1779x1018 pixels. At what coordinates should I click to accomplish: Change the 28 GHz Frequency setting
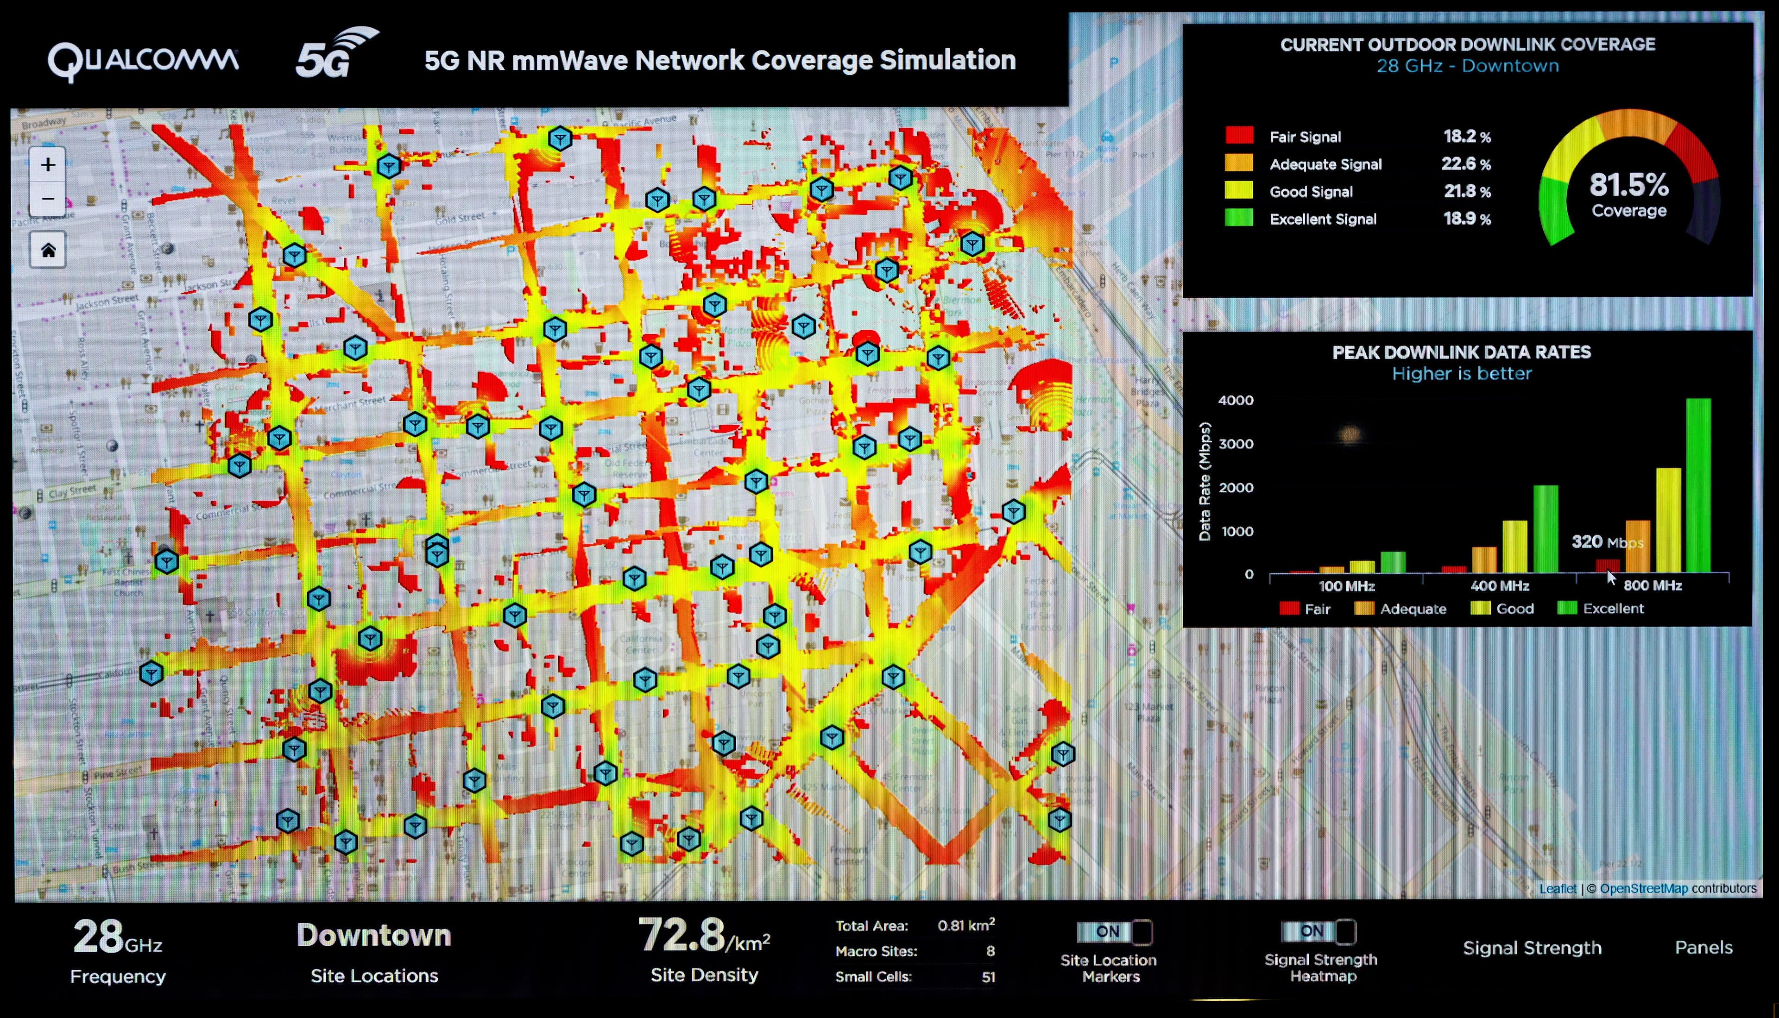coord(118,951)
